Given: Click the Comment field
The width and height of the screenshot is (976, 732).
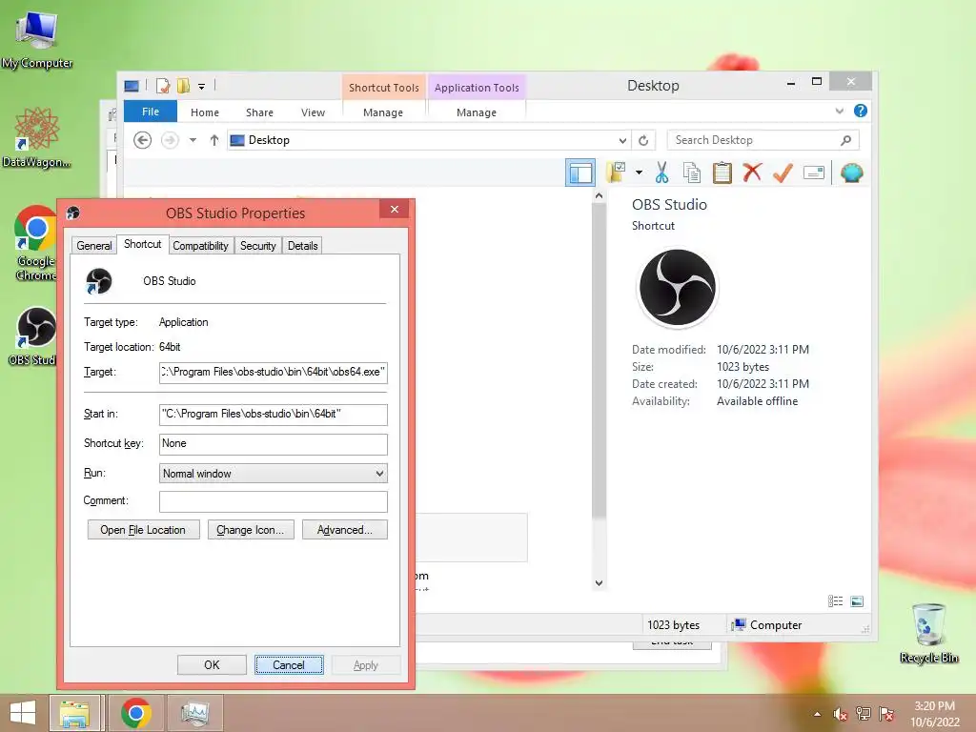Looking at the screenshot, I should point(274,501).
